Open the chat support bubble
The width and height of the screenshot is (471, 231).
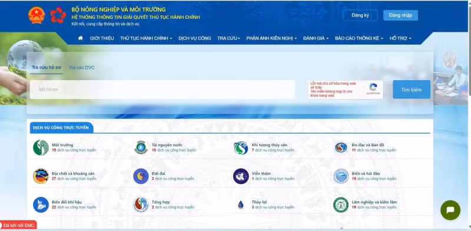point(450,210)
